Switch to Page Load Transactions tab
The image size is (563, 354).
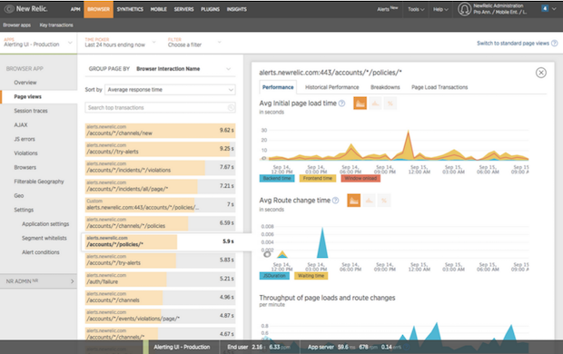[440, 87]
